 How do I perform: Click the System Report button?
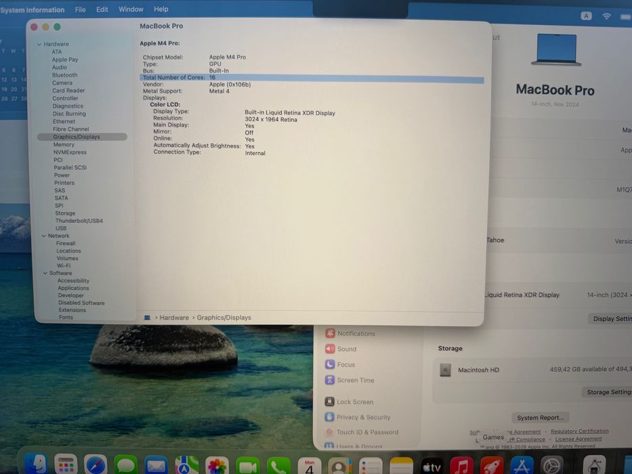[540, 418]
